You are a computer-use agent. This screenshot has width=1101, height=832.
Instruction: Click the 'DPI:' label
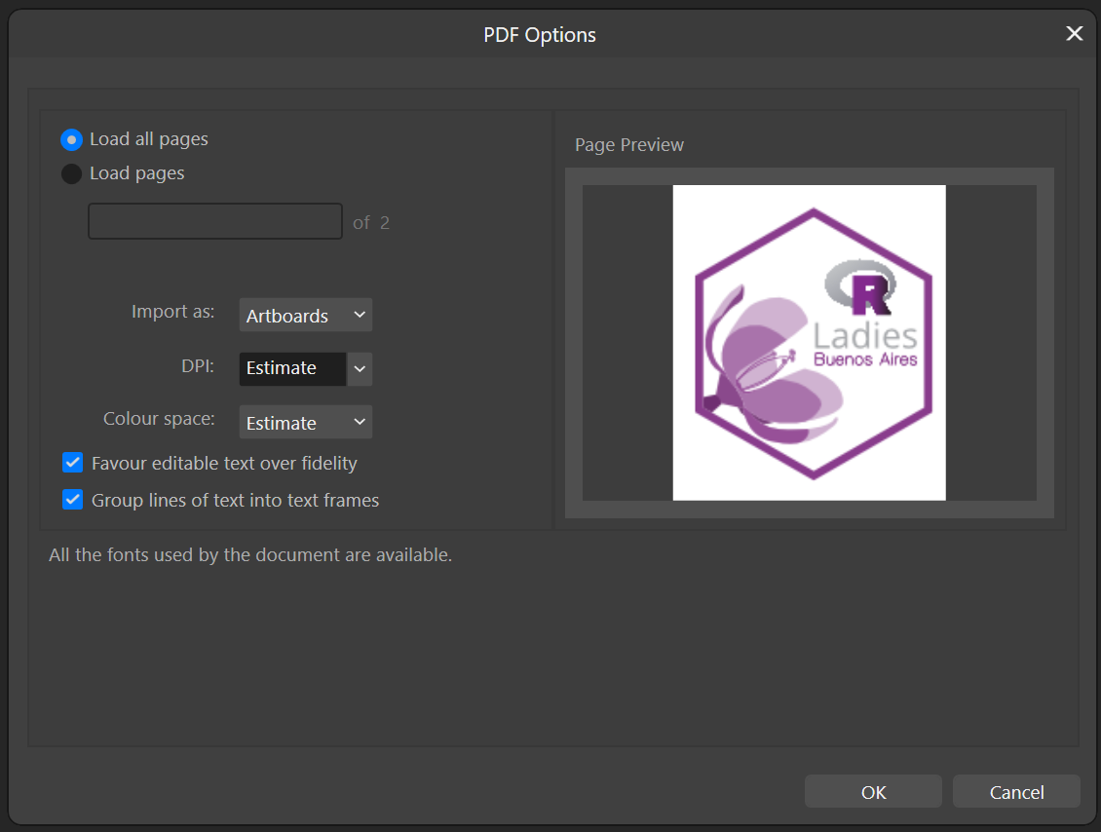point(198,365)
